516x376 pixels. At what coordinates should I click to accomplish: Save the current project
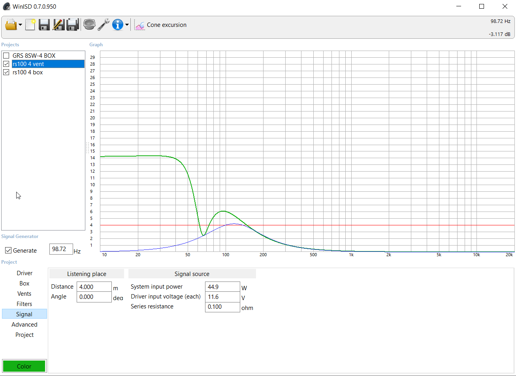click(44, 25)
